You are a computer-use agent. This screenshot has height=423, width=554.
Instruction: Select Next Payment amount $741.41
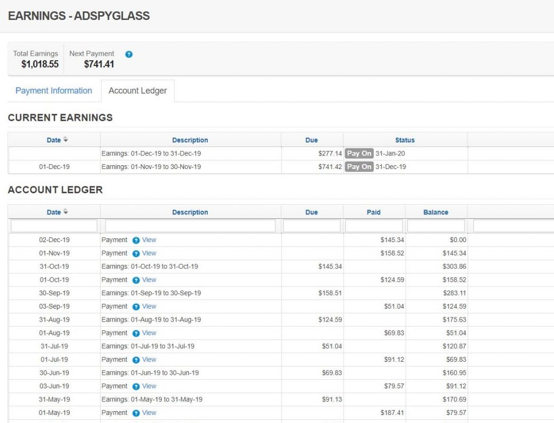pyautogui.click(x=99, y=64)
